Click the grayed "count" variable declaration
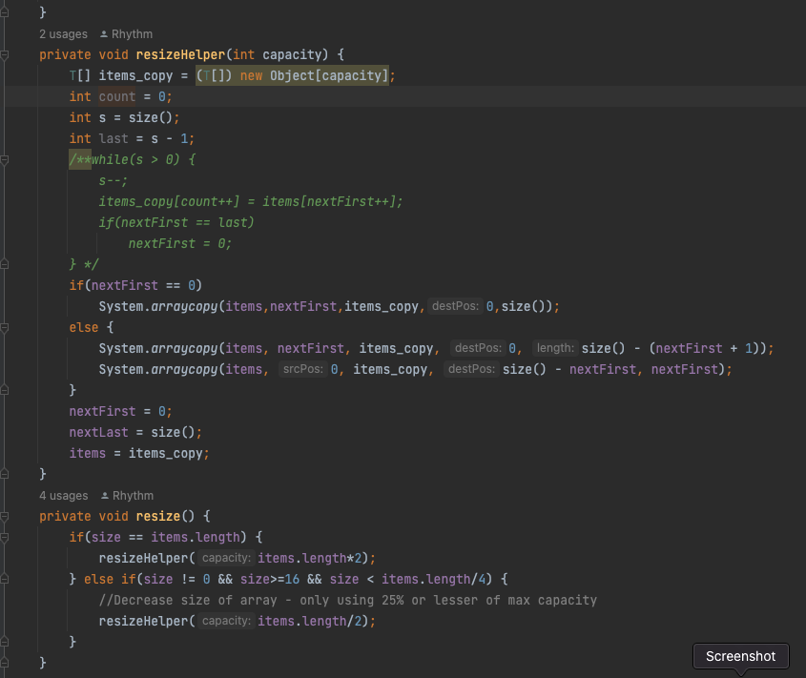Viewport: 806px width, 678px height. point(117,97)
